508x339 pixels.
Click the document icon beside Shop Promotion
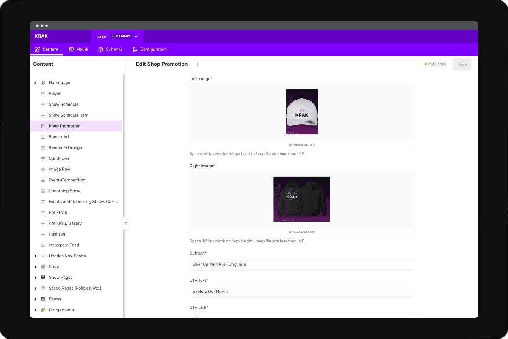point(43,126)
